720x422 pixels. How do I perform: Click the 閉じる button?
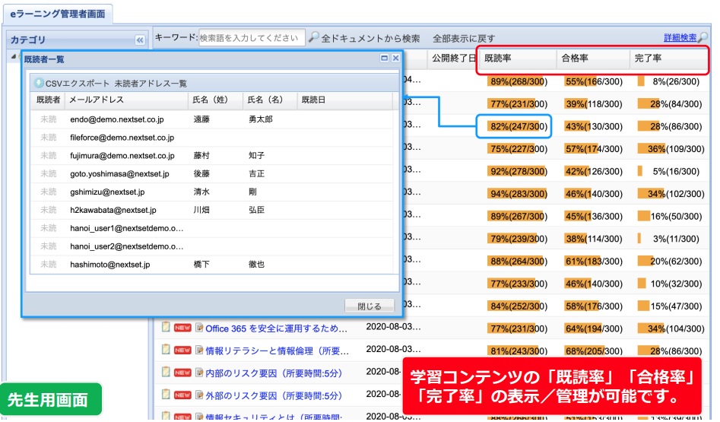[x=370, y=306]
